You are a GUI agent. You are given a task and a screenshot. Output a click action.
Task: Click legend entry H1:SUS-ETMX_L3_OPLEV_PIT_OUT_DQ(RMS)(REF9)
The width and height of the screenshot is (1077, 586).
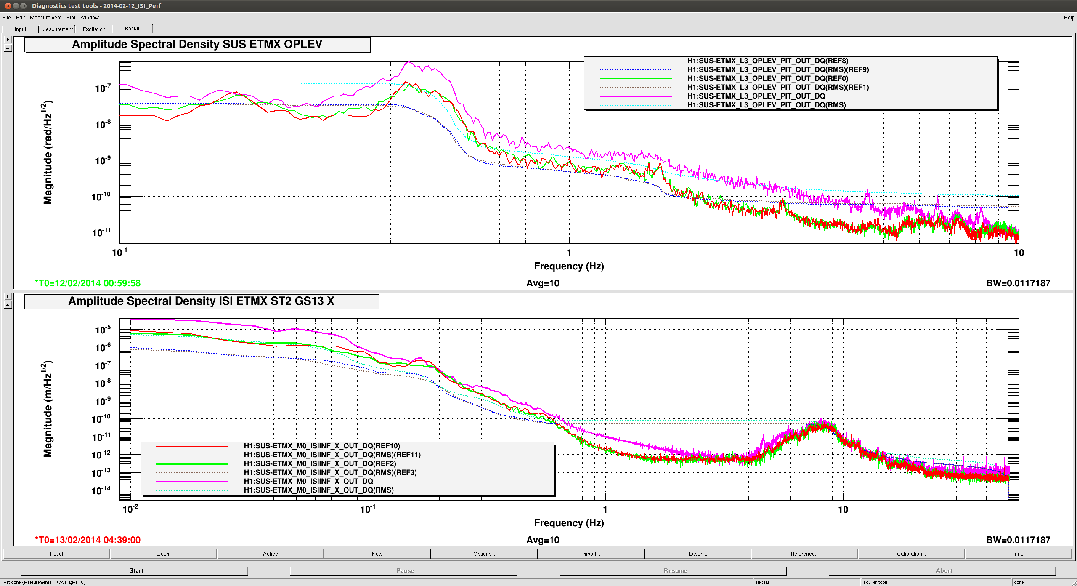(x=778, y=69)
